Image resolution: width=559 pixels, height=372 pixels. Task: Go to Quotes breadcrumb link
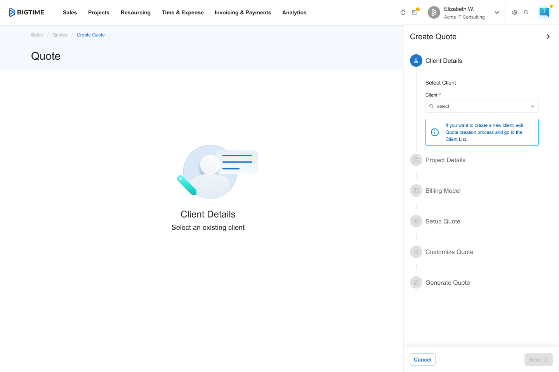pos(60,35)
